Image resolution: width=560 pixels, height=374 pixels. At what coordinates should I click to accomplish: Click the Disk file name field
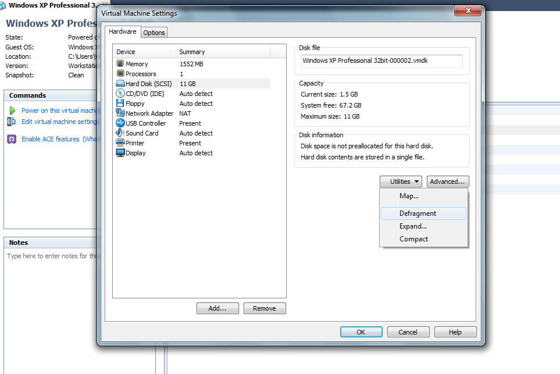(x=382, y=61)
